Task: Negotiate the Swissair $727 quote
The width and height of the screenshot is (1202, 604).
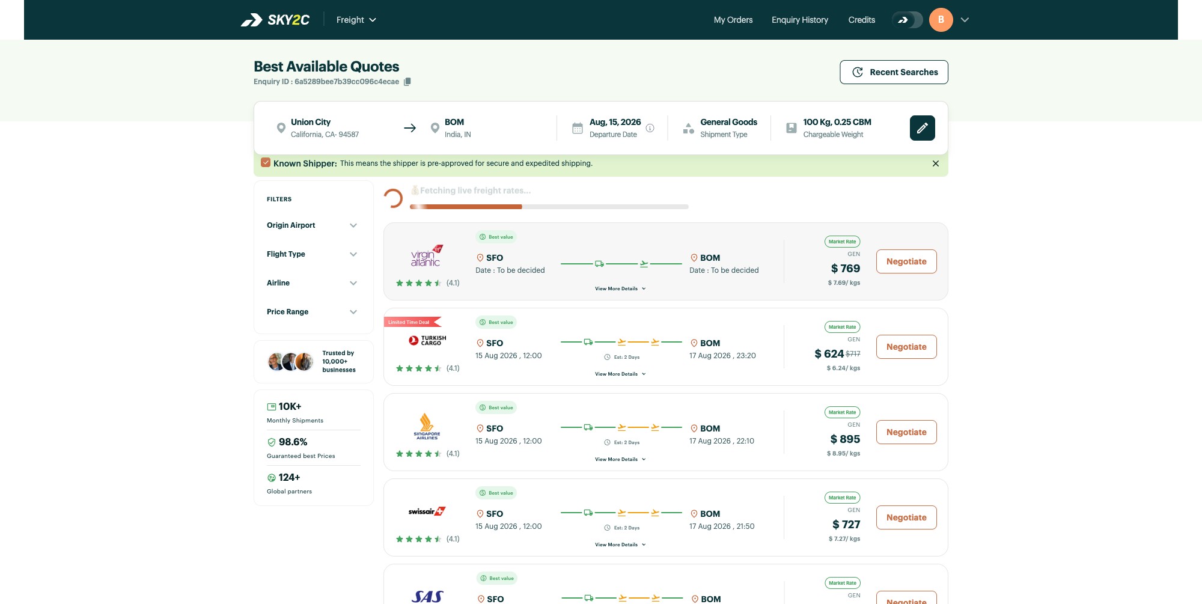Action: click(x=906, y=517)
